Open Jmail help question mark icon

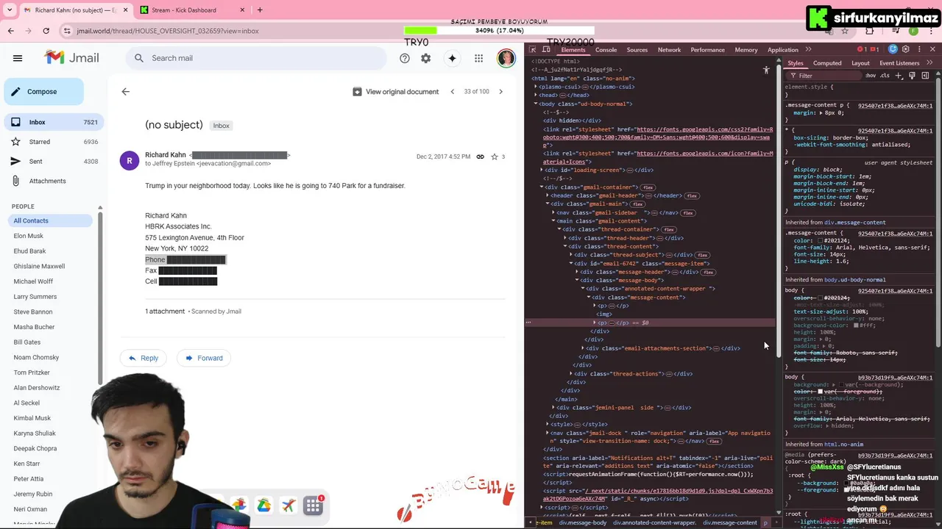[404, 58]
